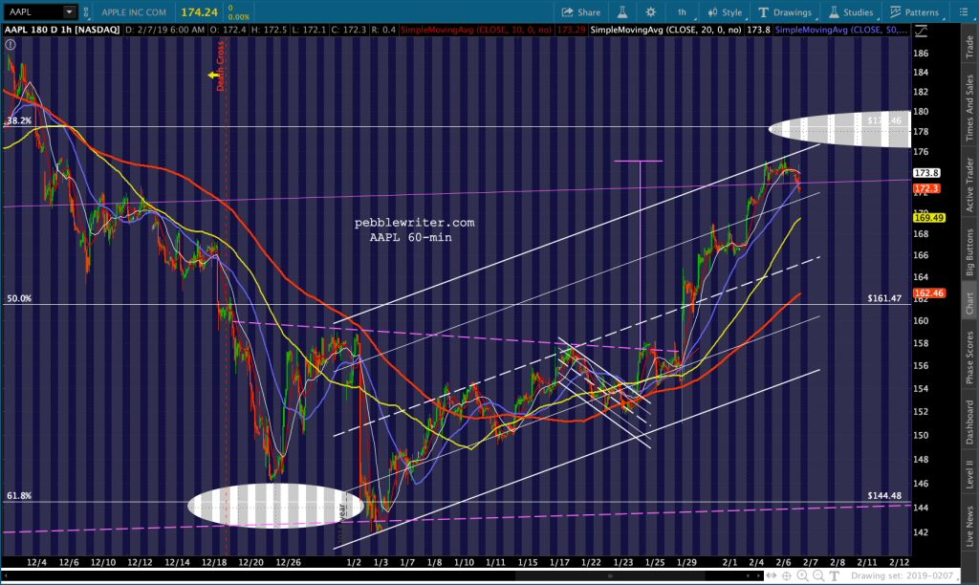Screen dimensions: 979x585
Task: Open the AAPL symbol dropdown arrow
Action: tap(69, 11)
